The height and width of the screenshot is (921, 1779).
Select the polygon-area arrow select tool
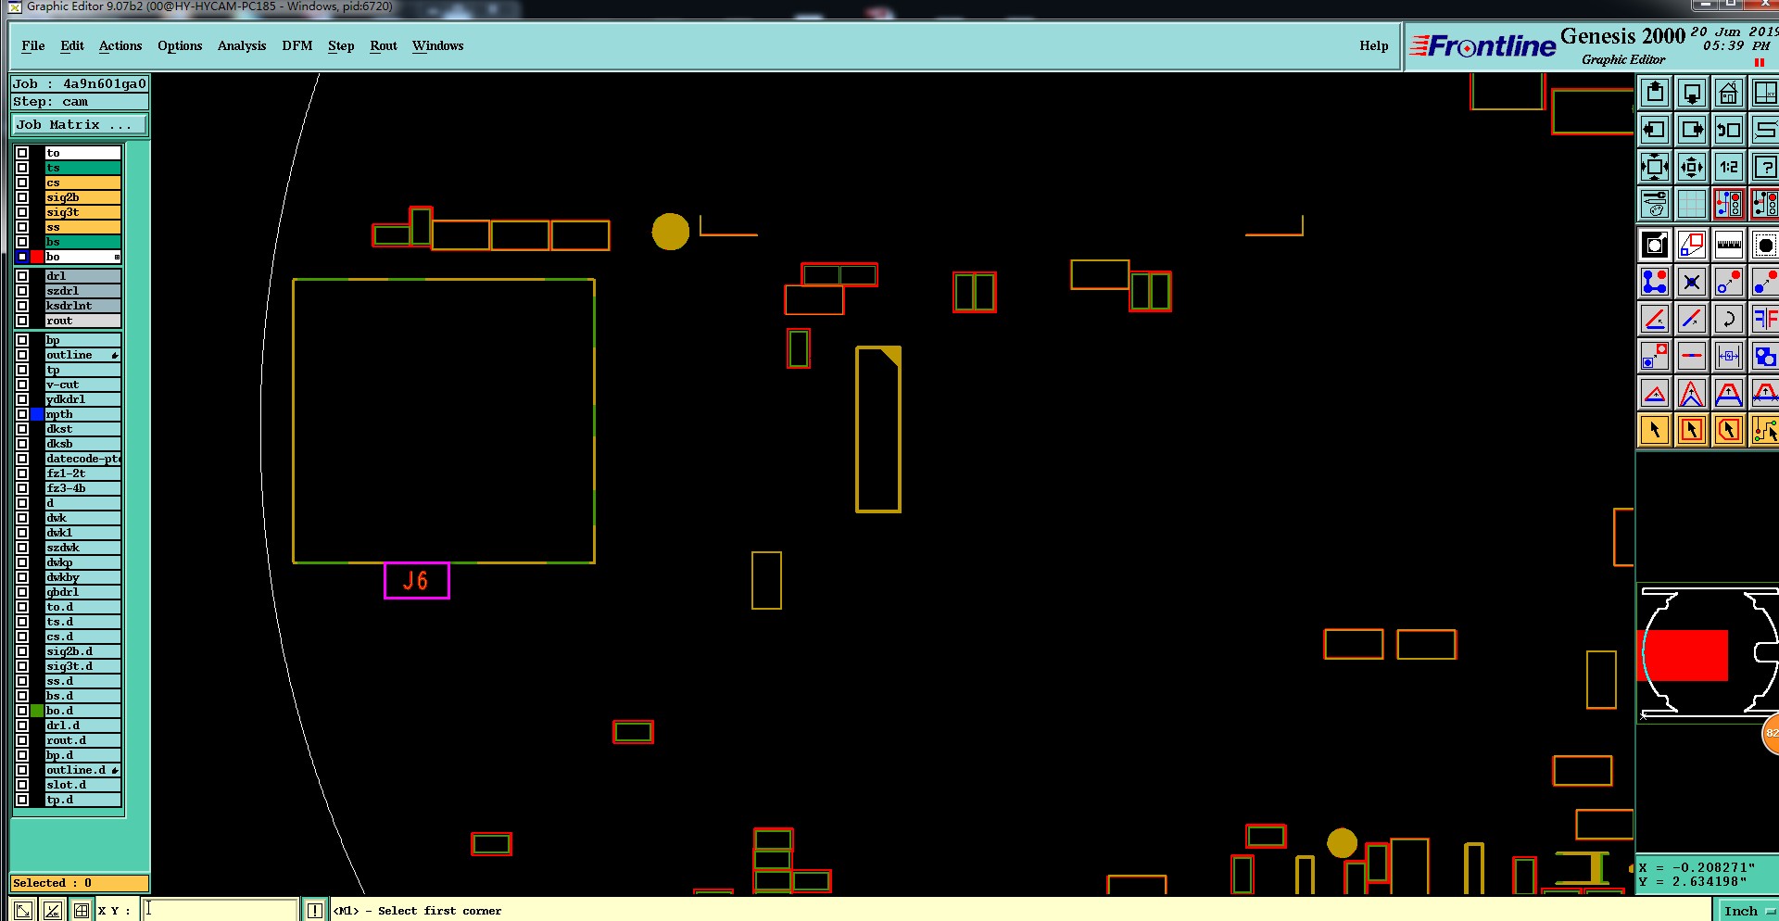(x=1729, y=430)
